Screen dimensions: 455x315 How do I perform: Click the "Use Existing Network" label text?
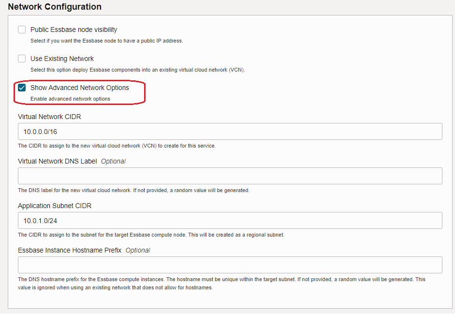62,59
